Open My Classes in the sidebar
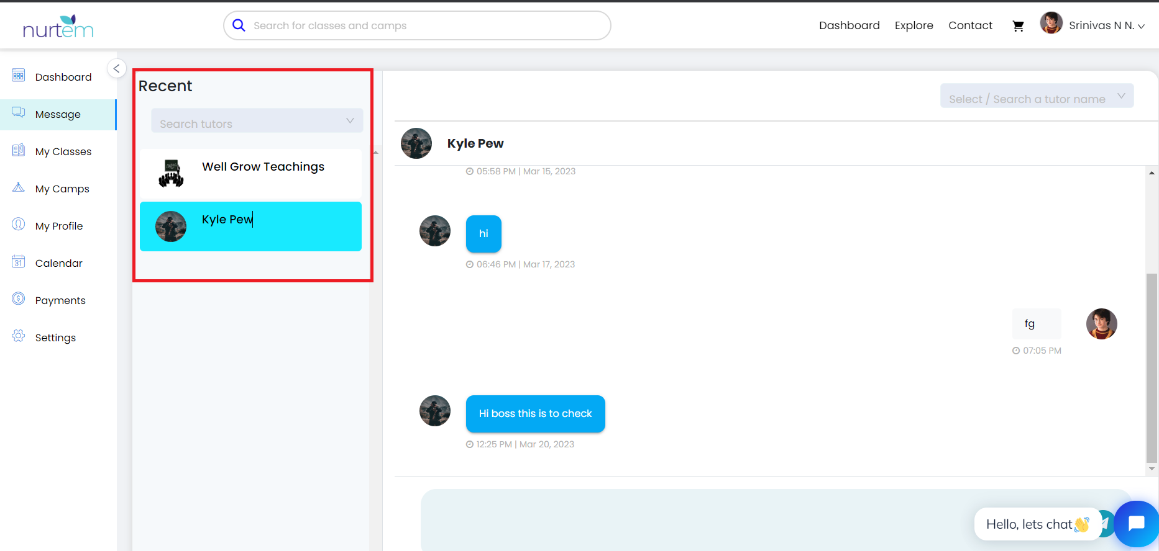The height and width of the screenshot is (551, 1159). (63, 151)
